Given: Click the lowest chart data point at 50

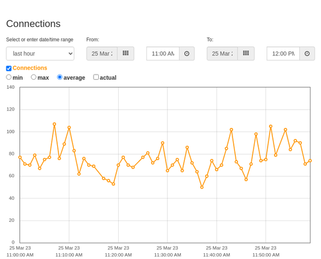Looking at the screenshot, I should tap(202, 187).
